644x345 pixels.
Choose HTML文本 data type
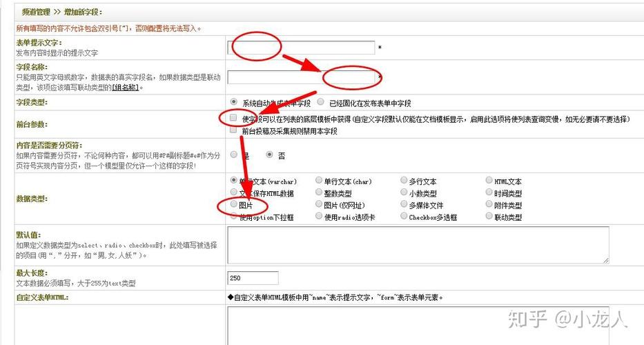pyautogui.click(x=489, y=180)
